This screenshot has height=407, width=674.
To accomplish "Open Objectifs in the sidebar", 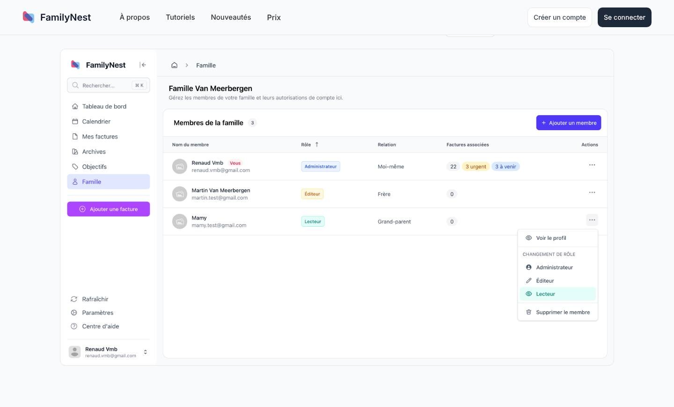I will pyautogui.click(x=109, y=167).
